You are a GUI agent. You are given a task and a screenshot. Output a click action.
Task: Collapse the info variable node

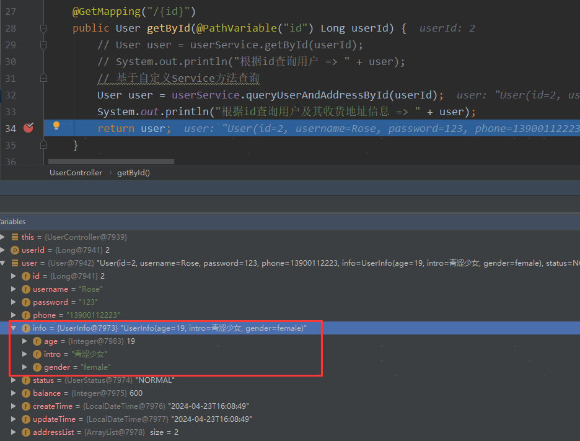pyautogui.click(x=14, y=328)
